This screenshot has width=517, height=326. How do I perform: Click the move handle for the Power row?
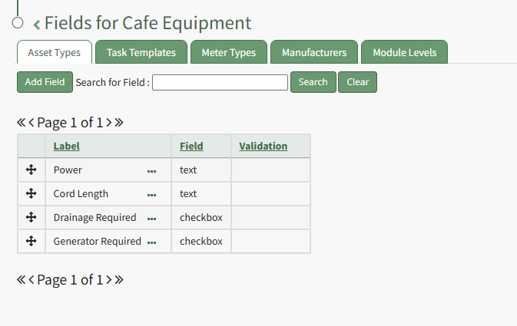[31, 170]
